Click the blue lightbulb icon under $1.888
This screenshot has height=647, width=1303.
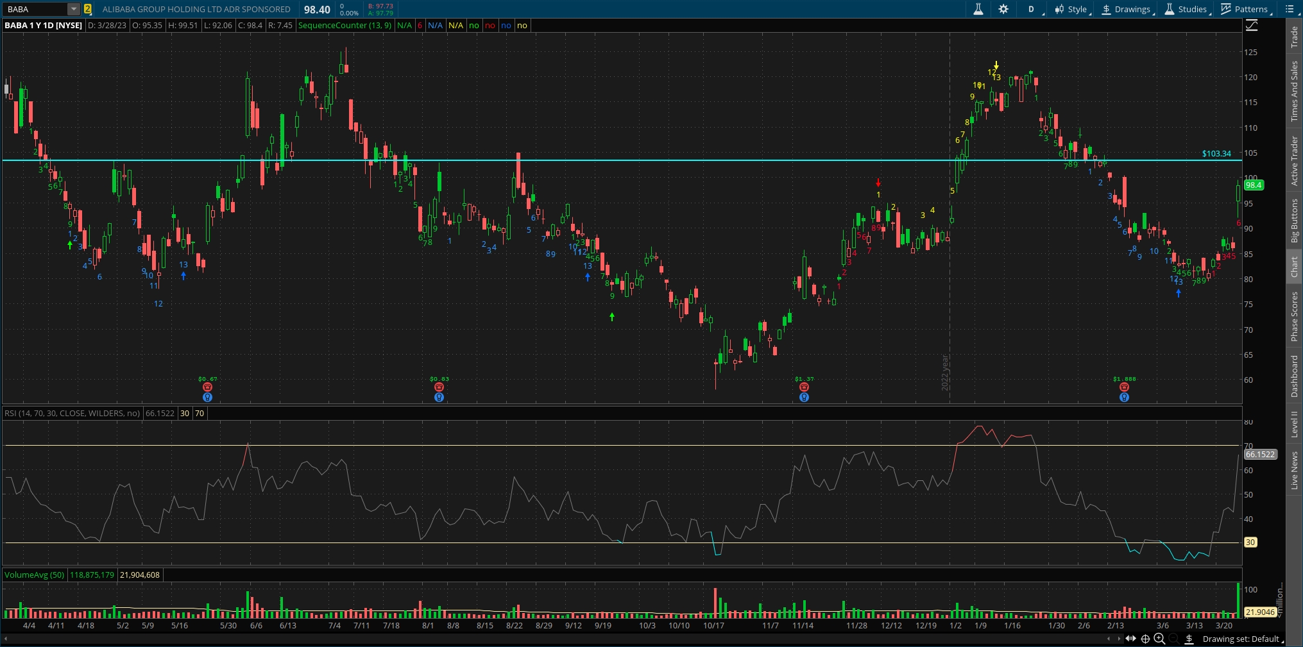pyautogui.click(x=1124, y=398)
